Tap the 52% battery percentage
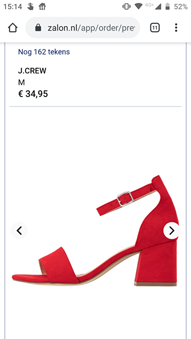This screenshot has height=339, width=191. coord(181,7)
